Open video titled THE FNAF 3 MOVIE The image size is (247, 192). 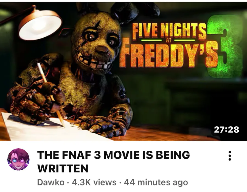click(x=113, y=162)
